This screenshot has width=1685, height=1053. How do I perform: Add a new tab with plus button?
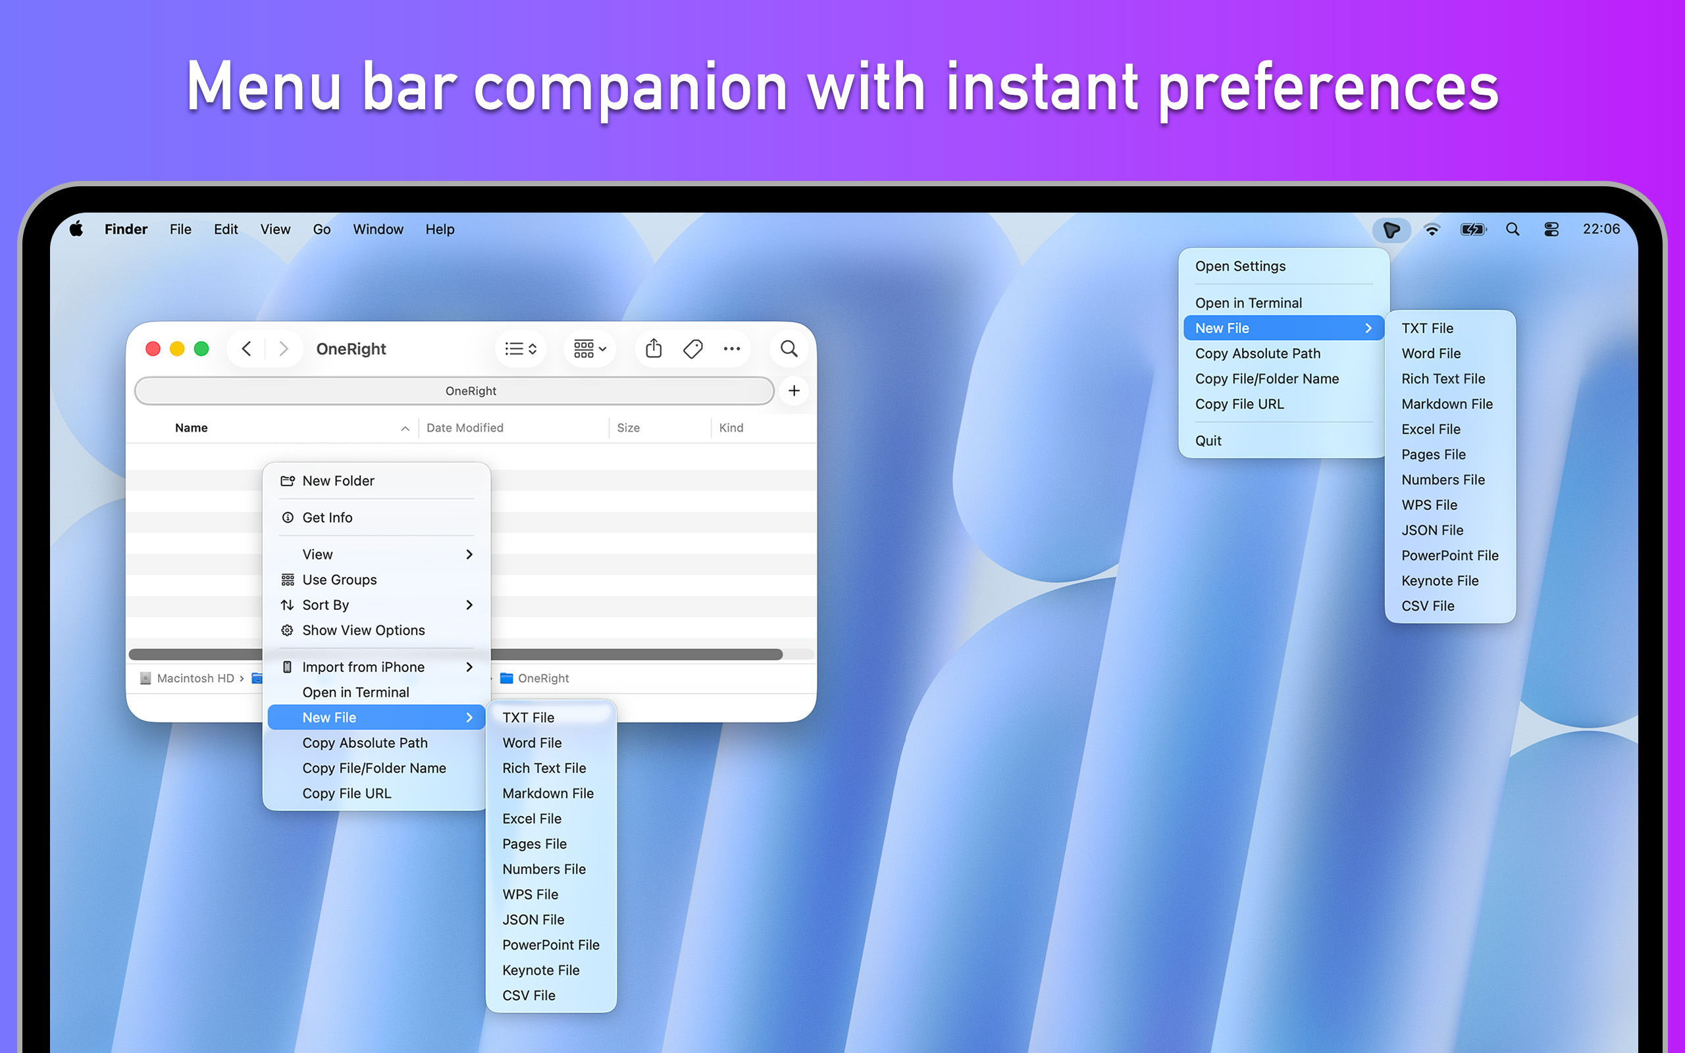(x=794, y=391)
